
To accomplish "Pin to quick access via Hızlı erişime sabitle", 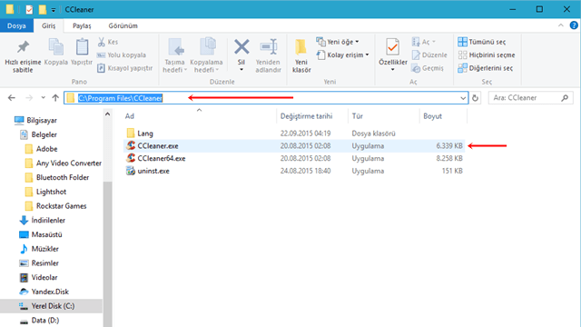I will [x=23, y=56].
